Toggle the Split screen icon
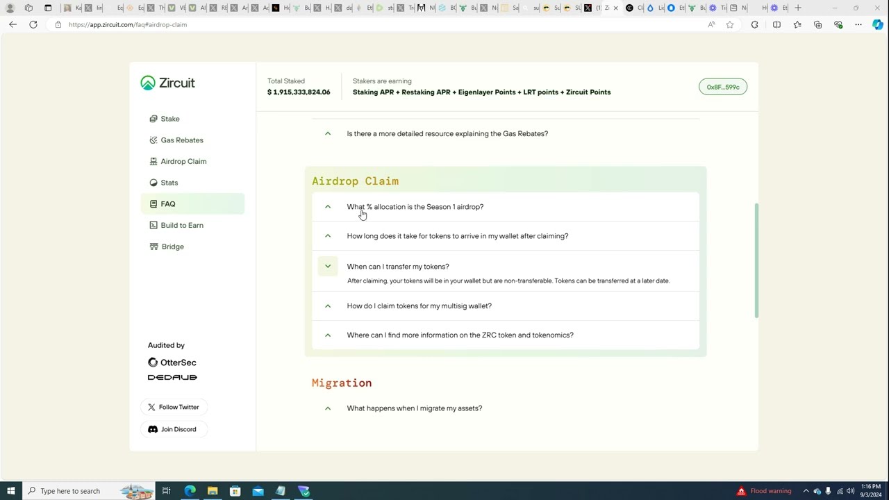This screenshot has height=500, width=889. pyautogui.click(x=776, y=24)
